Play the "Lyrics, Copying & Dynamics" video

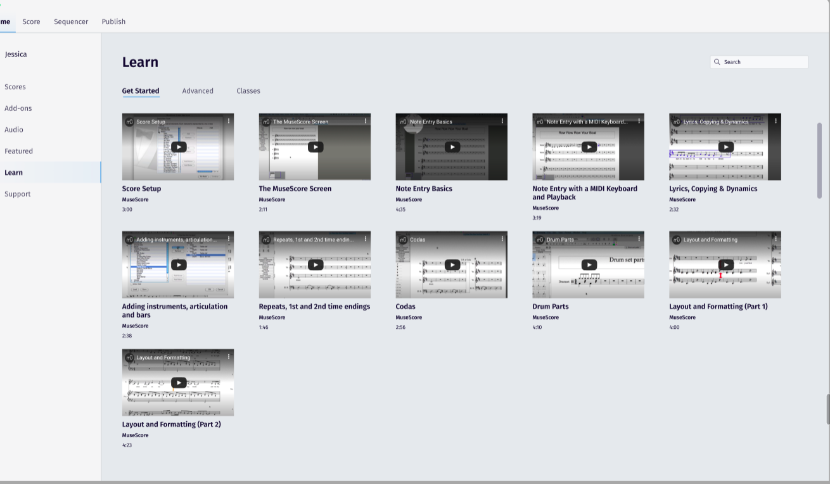[x=725, y=146]
